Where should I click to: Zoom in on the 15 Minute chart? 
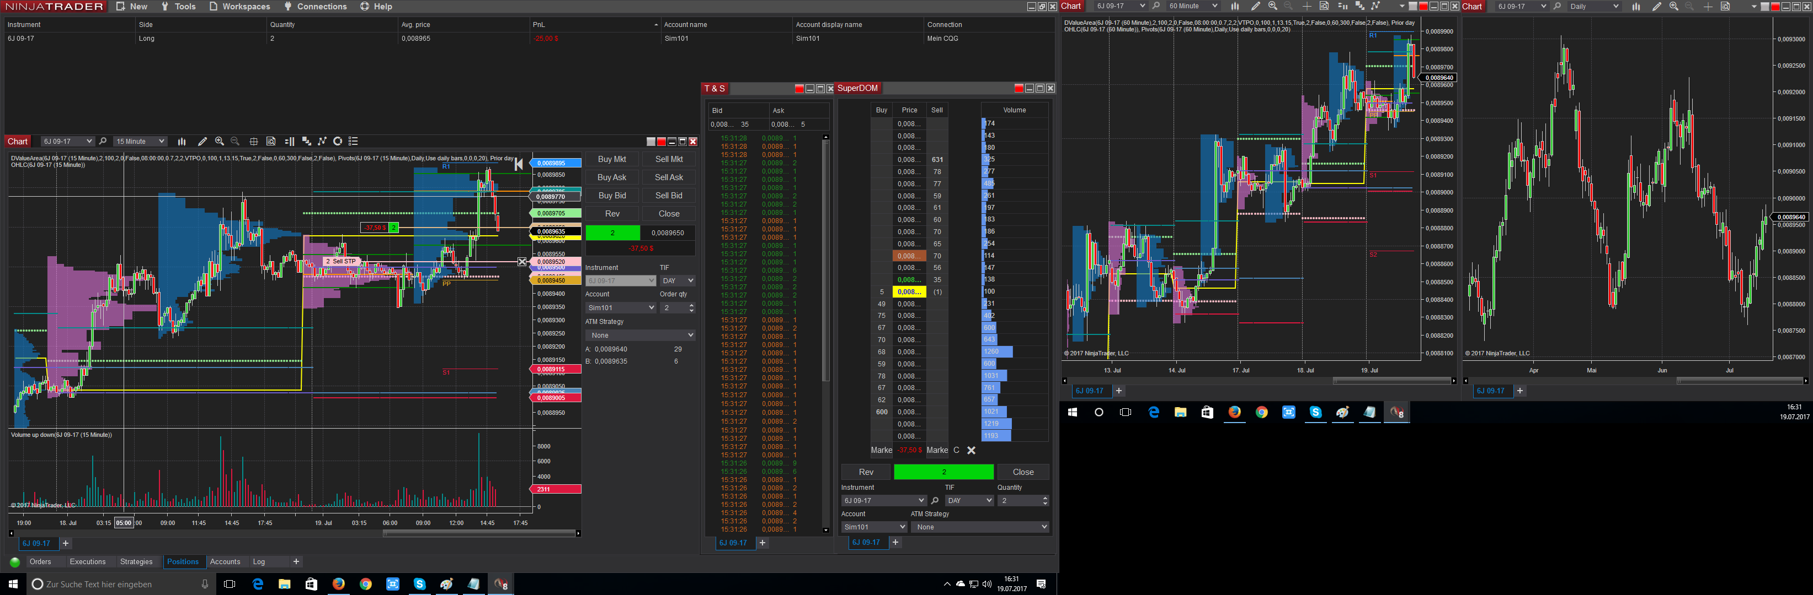pyautogui.click(x=220, y=141)
